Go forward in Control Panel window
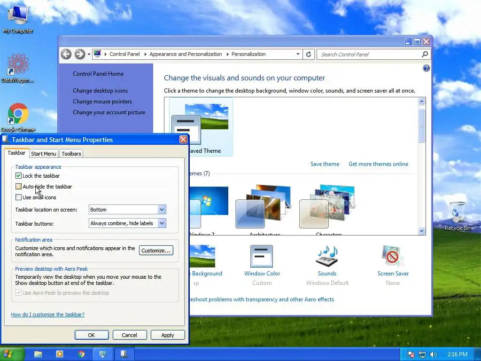Screen dimensions: 481x361 (x=80, y=55)
